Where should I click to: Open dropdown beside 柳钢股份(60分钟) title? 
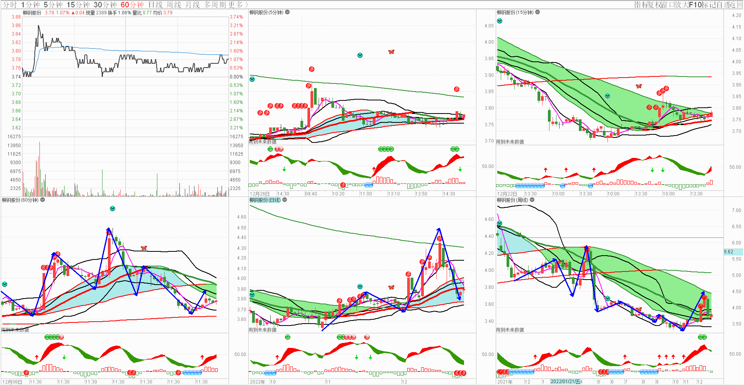pos(43,200)
